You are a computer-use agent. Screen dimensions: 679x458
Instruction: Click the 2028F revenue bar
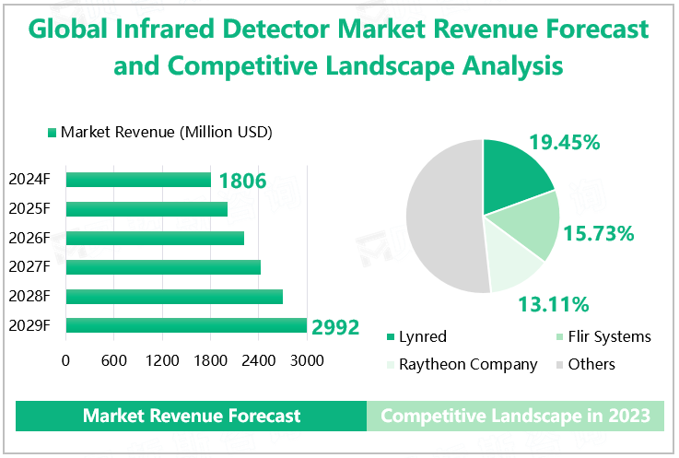(x=174, y=296)
